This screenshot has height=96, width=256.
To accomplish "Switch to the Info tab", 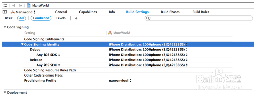I will [x=112, y=12].
